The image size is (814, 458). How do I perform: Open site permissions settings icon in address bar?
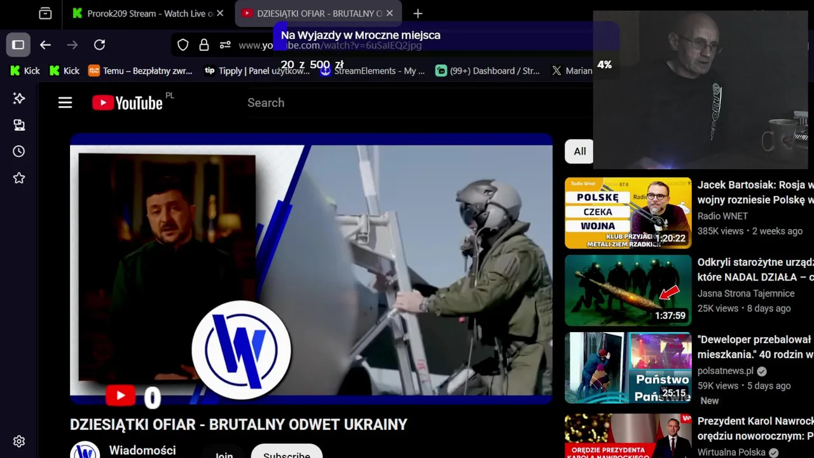tap(225, 45)
